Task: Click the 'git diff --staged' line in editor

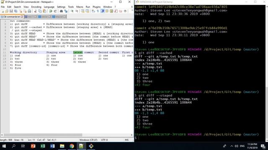Action: pyautogui.click(x=26, y=30)
